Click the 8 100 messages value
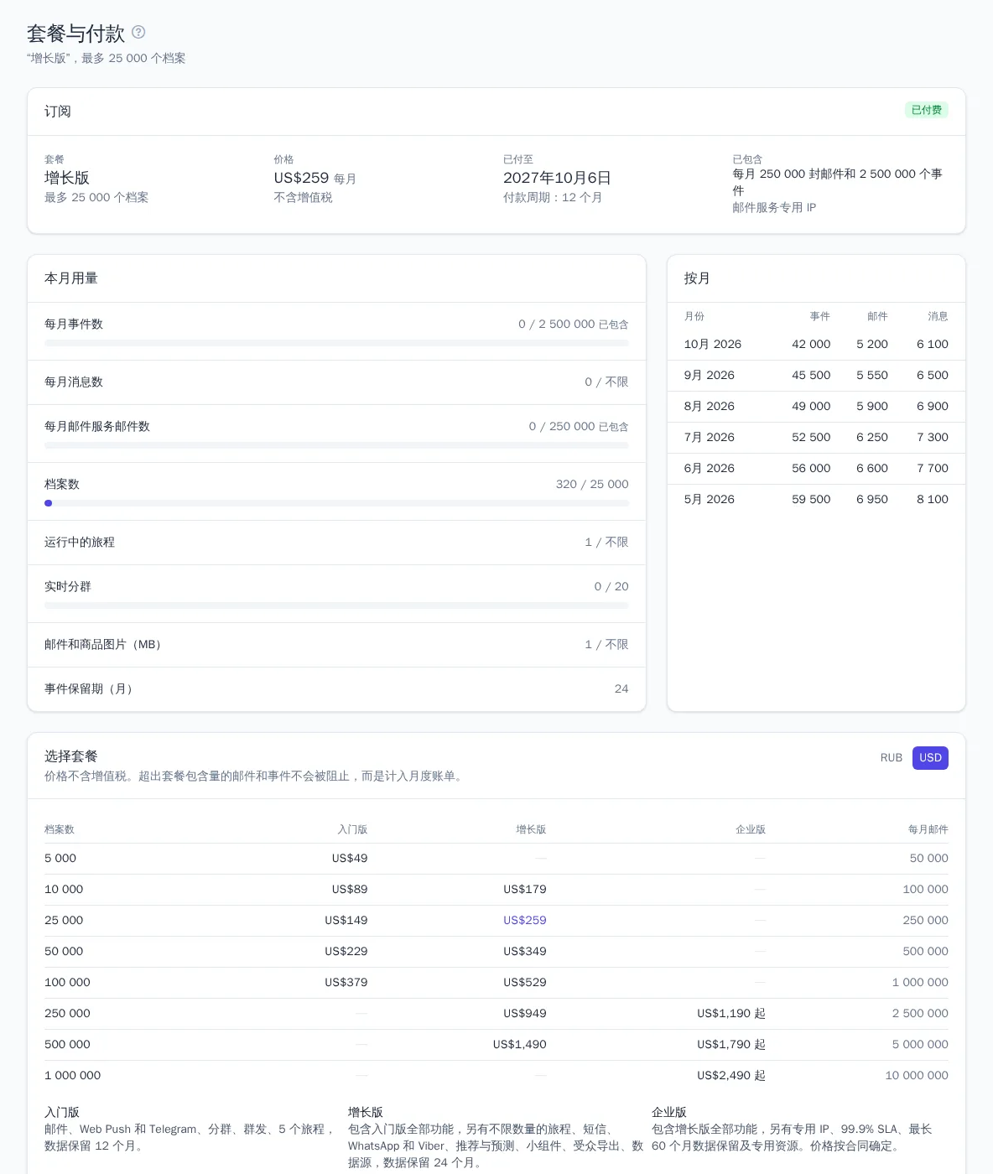This screenshot has width=993, height=1174. click(x=933, y=499)
